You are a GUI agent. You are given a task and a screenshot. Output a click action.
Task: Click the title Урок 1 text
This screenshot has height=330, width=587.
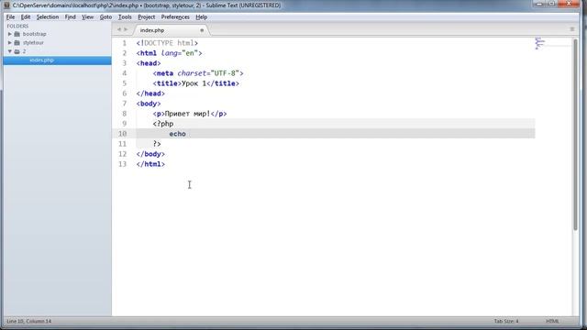click(194, 83)
